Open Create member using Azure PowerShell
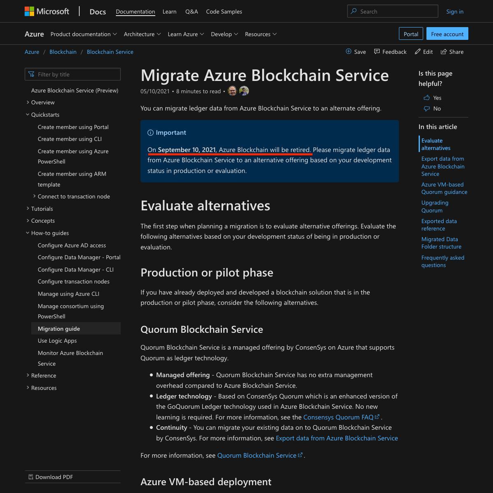493x493 pixels. pyautogui.click(x=73, y=157)
